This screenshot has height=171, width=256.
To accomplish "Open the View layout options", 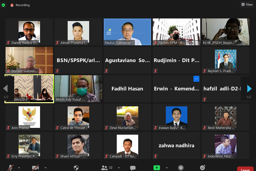I will tap(247, 5).
